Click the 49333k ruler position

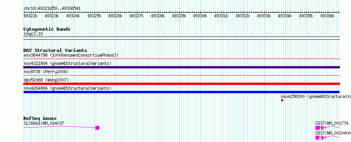[x=264, y=16]
